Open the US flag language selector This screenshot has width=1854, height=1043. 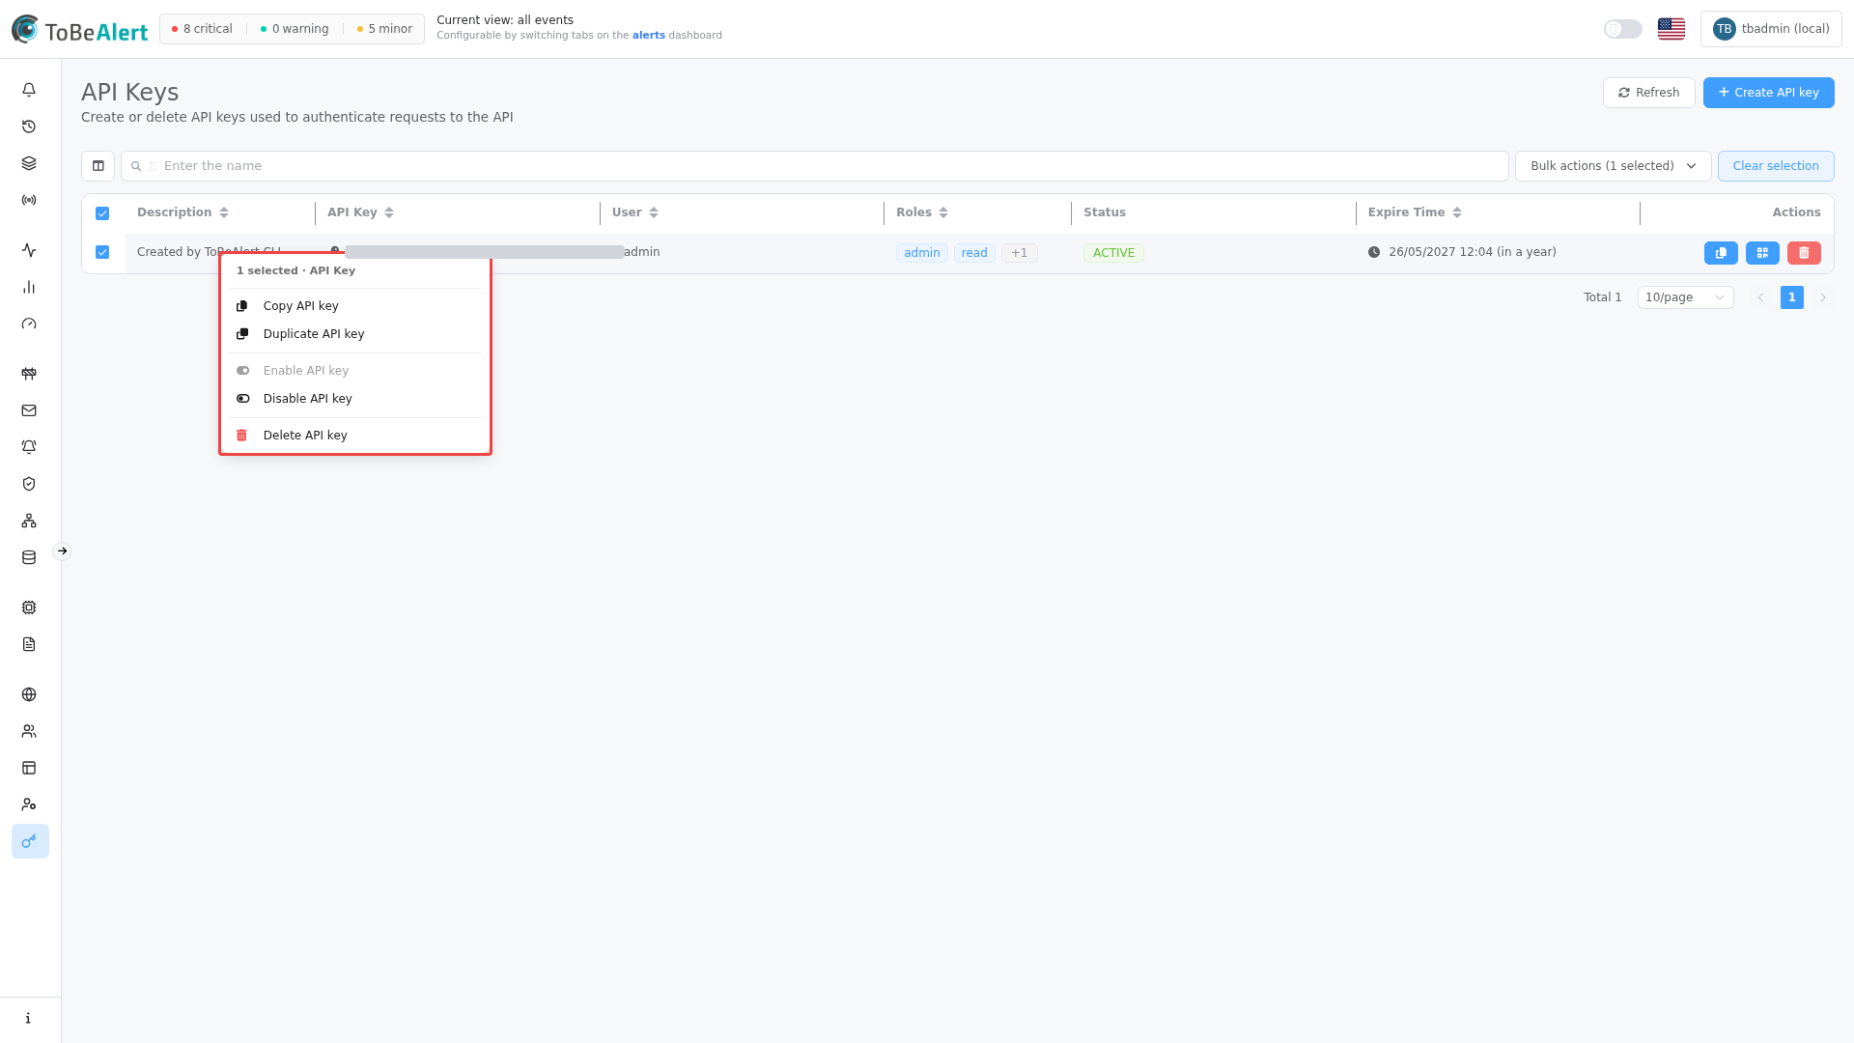1671,29
